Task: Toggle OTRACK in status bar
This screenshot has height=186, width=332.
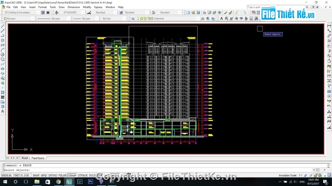Action: tap(82, 176)
